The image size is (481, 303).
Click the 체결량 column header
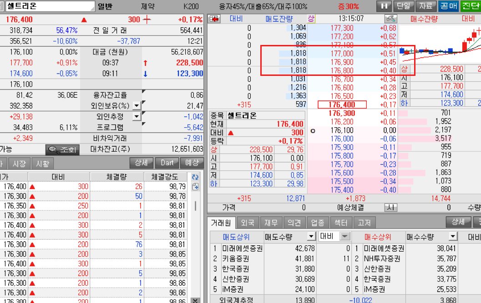tap(116, 177)
